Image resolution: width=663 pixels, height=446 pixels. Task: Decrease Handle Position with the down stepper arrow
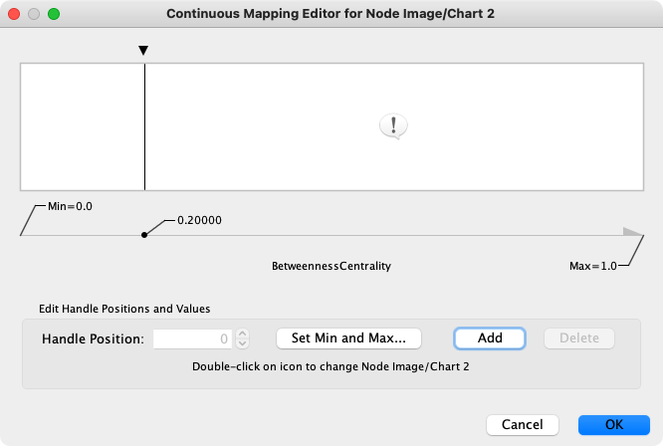pos(243,343)
